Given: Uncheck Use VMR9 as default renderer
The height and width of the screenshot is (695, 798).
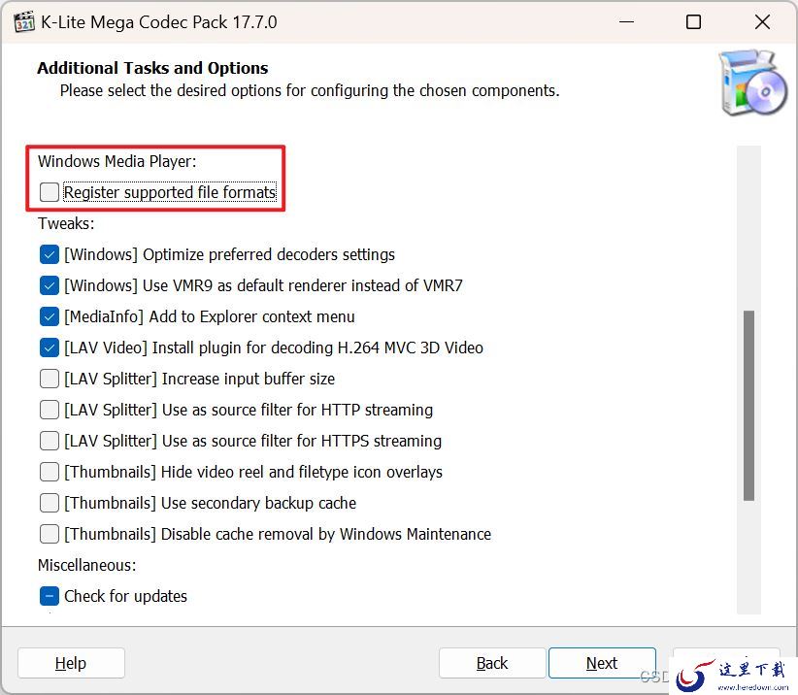Looking at the screenshot, I should (x=50, y=285).
